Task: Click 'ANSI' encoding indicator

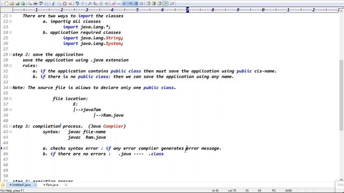Action: click(289, 191)
